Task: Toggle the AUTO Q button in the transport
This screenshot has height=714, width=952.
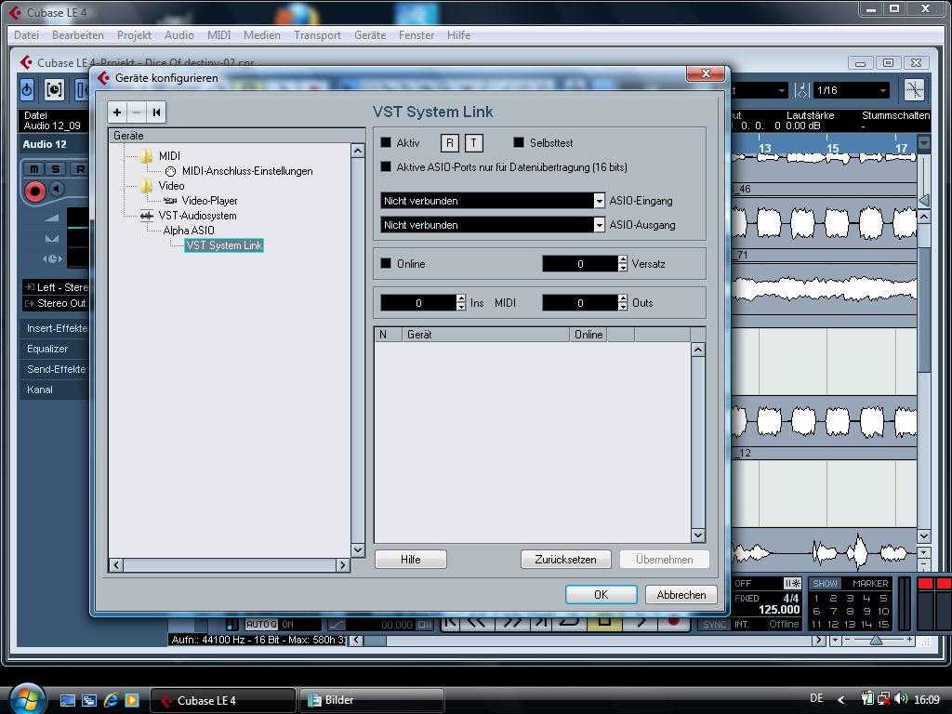Action: 261,624
